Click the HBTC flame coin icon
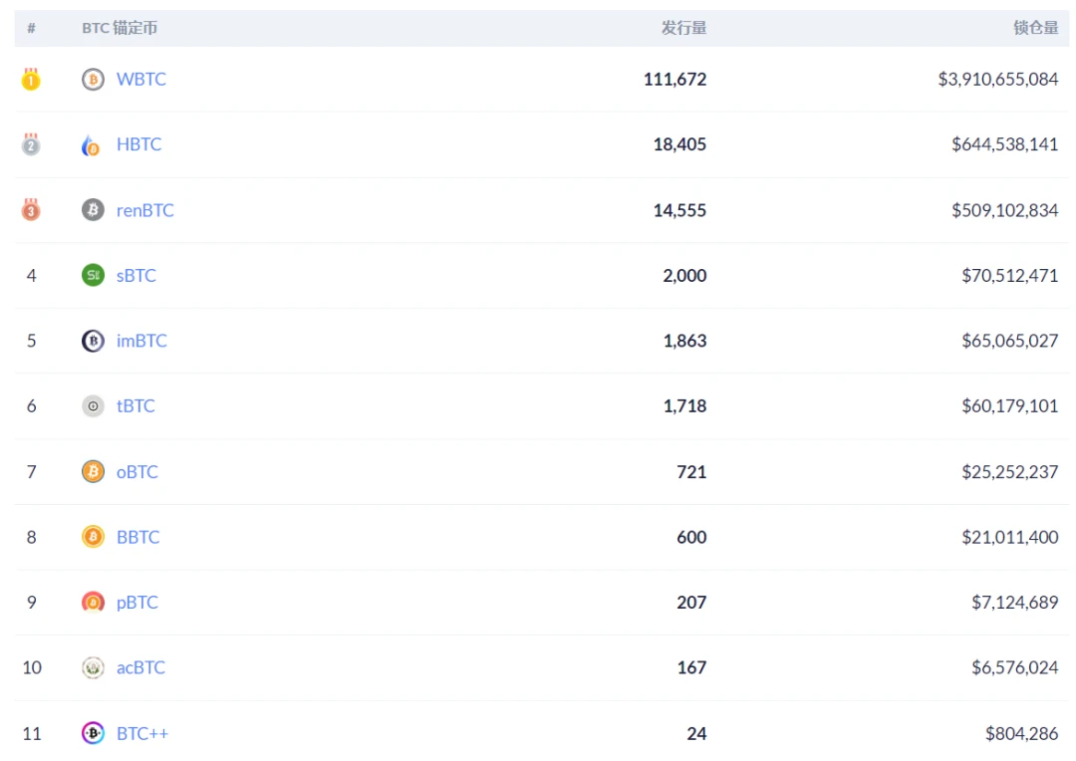The image size is (1076, 761). [92, 144]
